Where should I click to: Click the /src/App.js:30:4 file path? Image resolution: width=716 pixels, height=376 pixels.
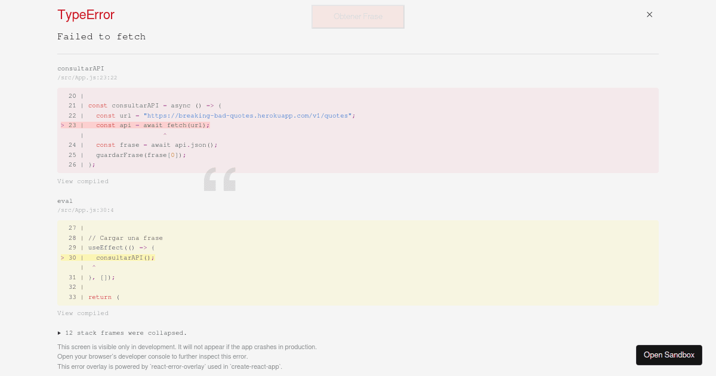85,209
